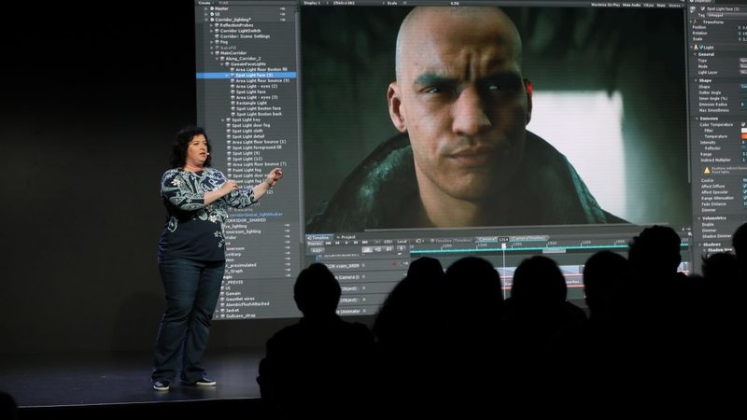Screen dimensions: 747x420
Task: Collapse the MainCorridor object
Action: click(212, 53)
